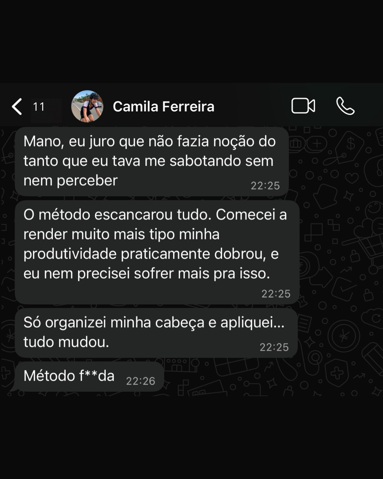383x479 pixels.
Task: Click the dollar sign doodle on chat wallpaper
Action: tap(350, 144)
